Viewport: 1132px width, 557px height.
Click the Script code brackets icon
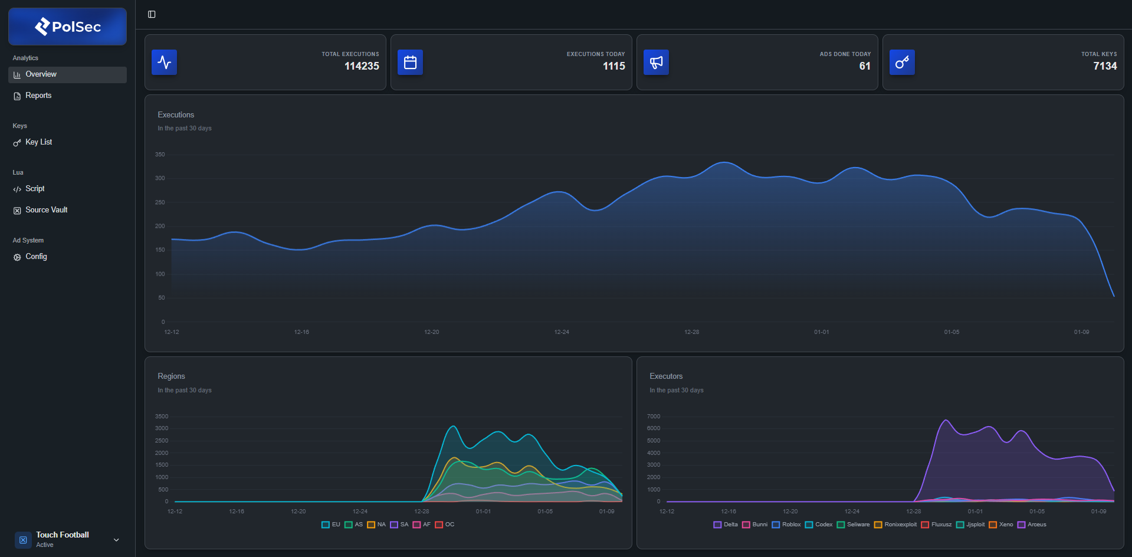point(17,189)
